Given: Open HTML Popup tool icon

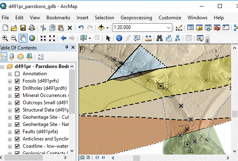Looking at the screenshot, I should [x=137, y=38].
